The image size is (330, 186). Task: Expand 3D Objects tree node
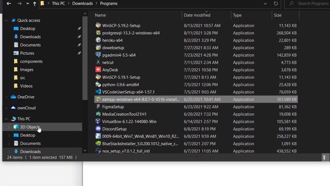[9, 127]
